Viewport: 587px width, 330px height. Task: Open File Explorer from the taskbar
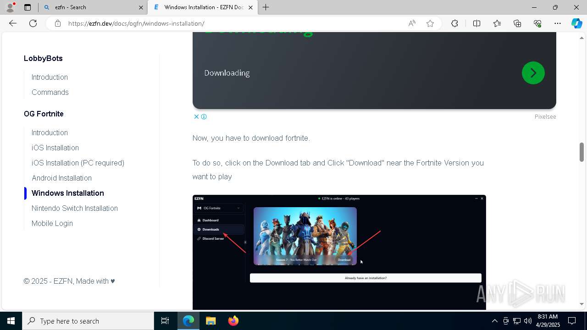tap(210, 321)
